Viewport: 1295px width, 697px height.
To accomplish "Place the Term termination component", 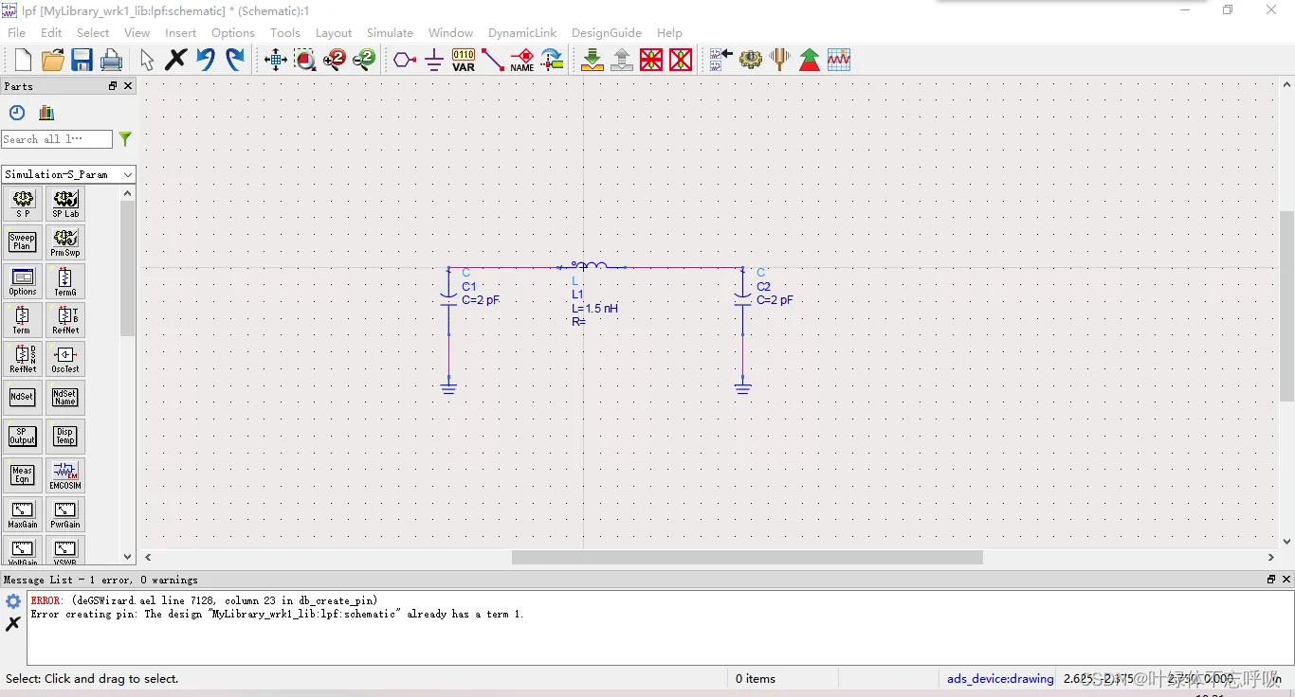I will click(x=23, y=320).
